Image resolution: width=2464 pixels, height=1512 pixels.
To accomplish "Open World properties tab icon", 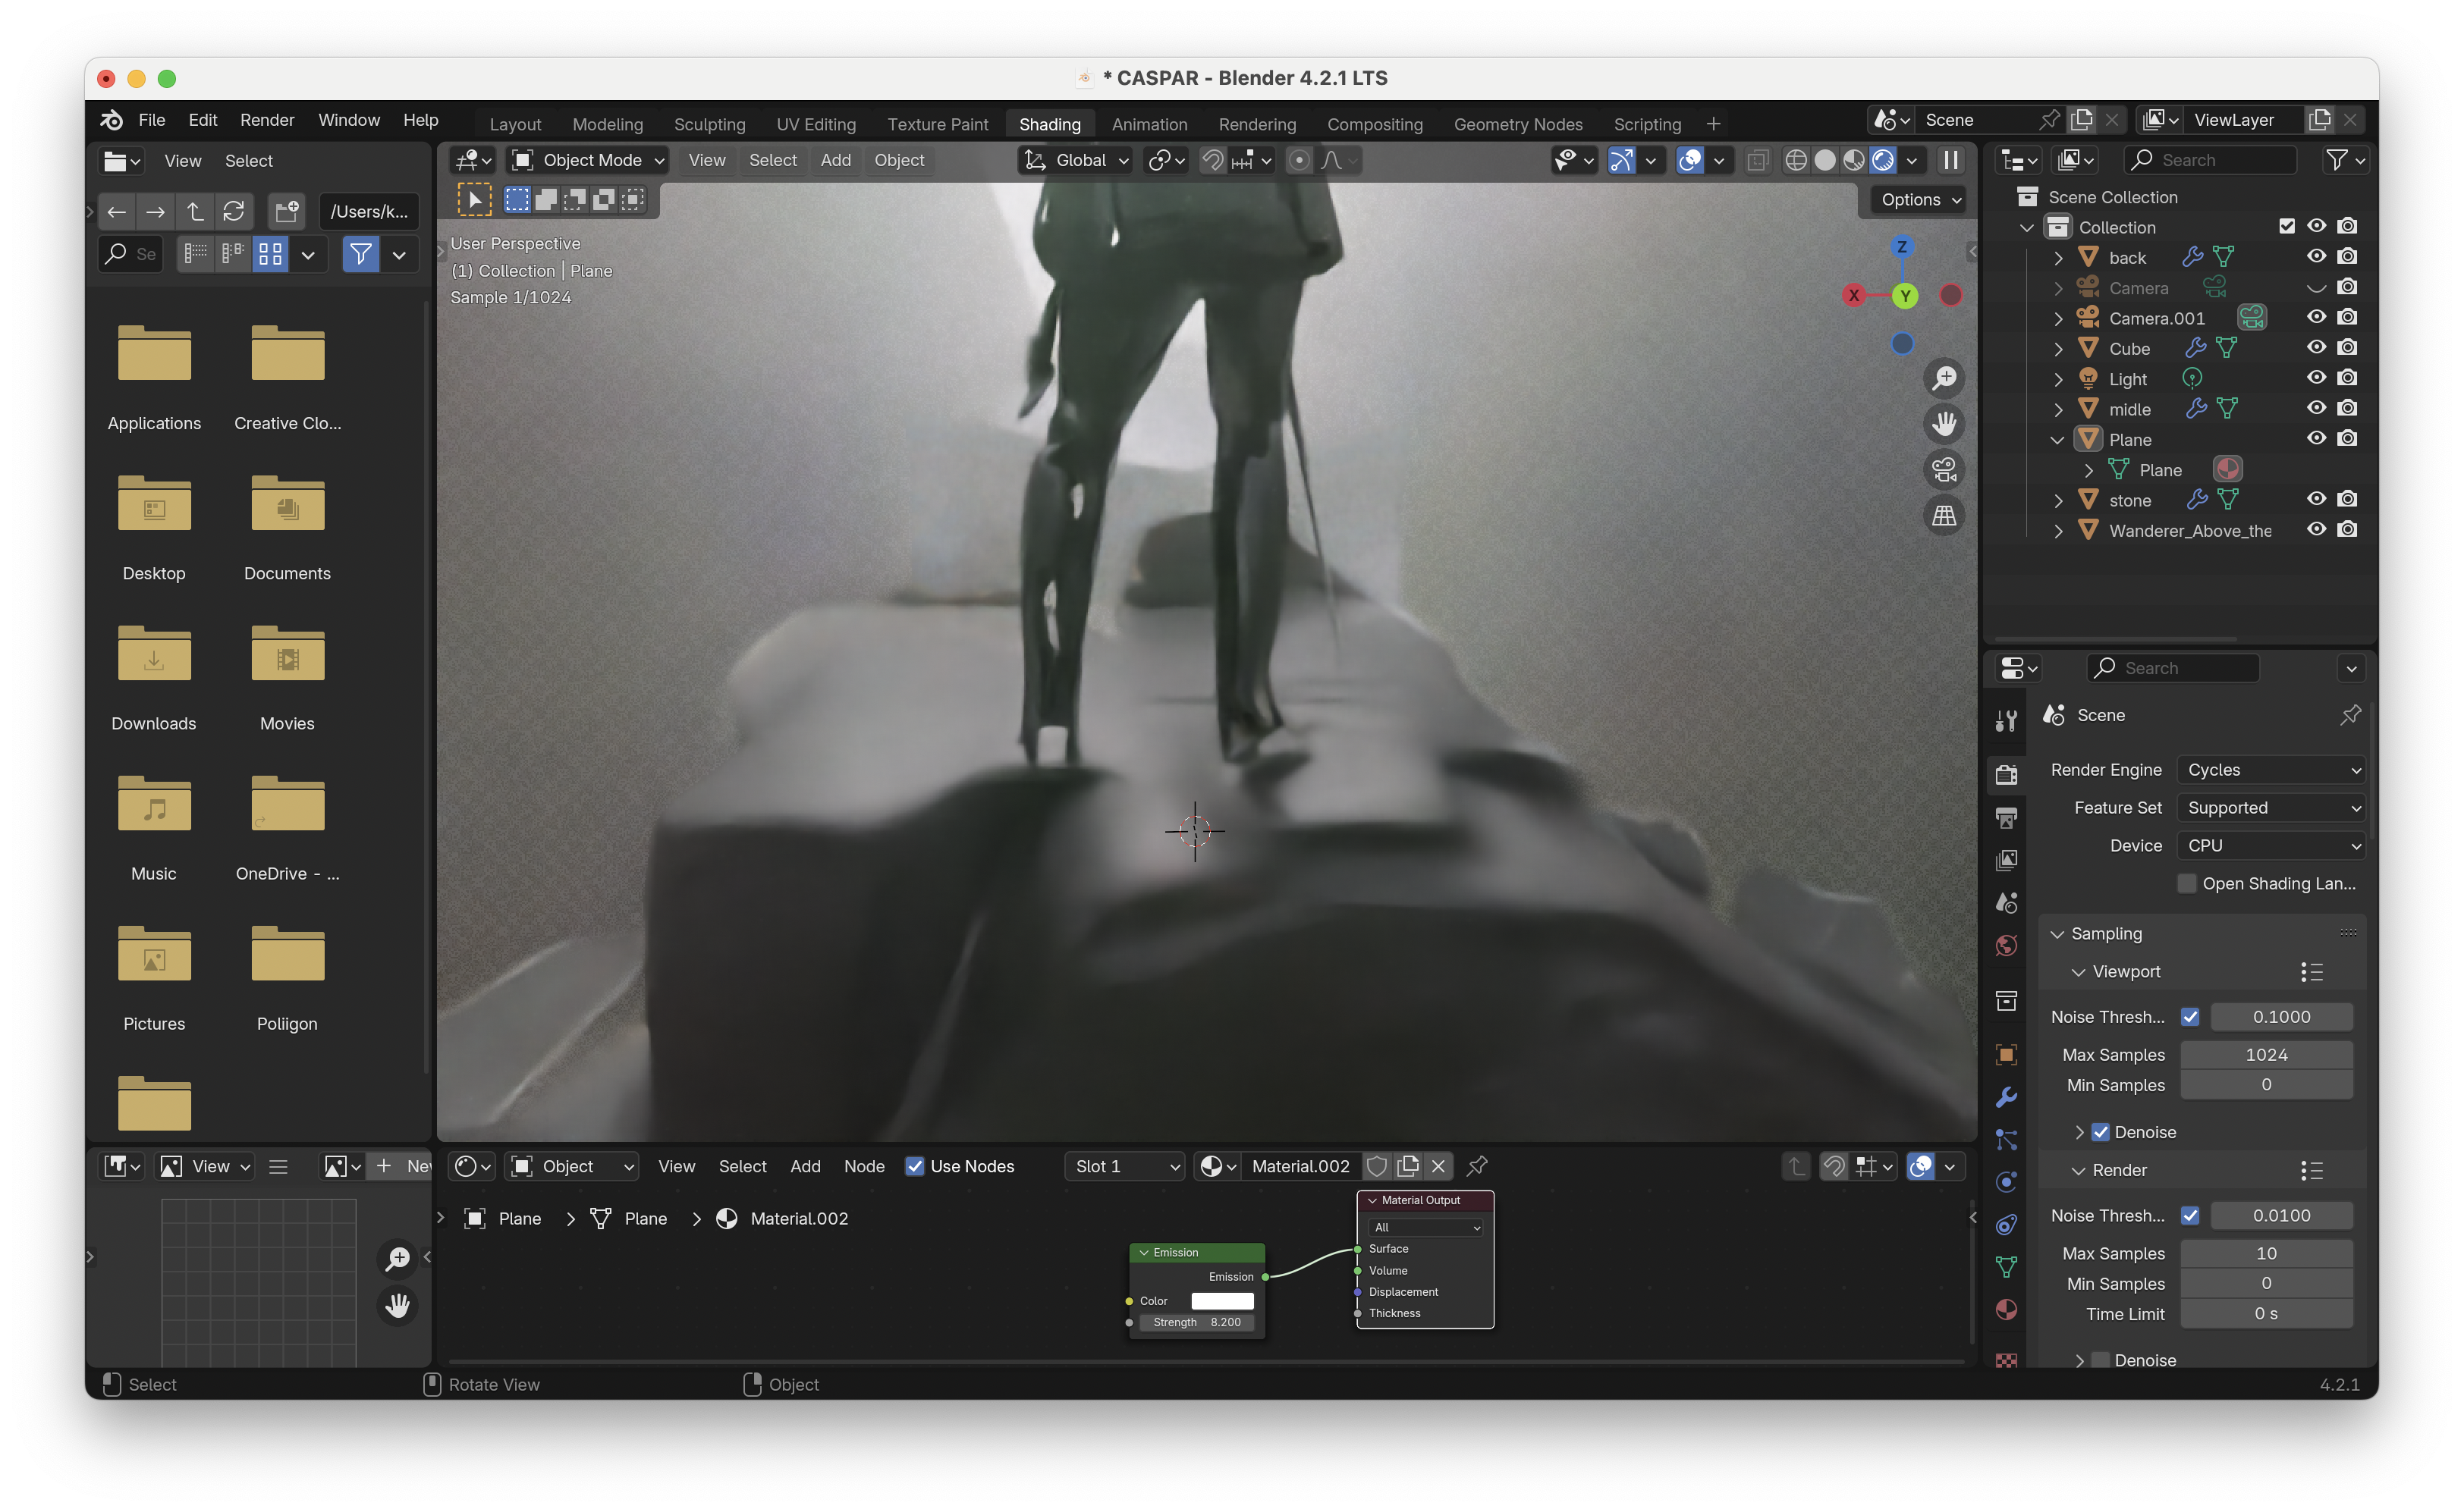I will pos(2006,945).
